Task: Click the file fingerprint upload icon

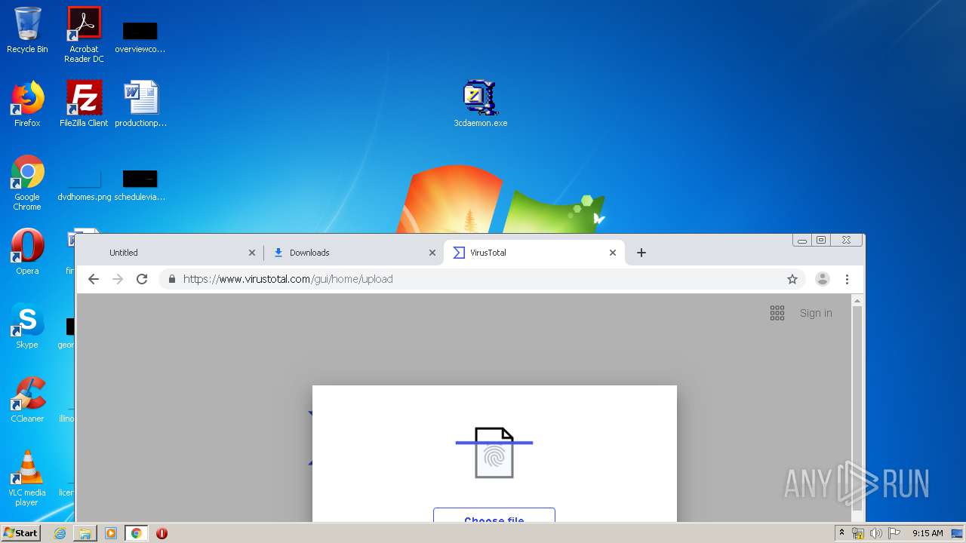Action: (x=494, y=452)
